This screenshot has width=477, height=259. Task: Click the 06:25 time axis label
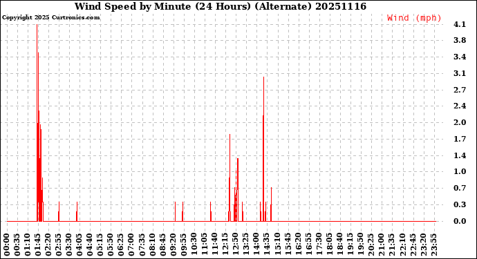click(x=121, y=245)
